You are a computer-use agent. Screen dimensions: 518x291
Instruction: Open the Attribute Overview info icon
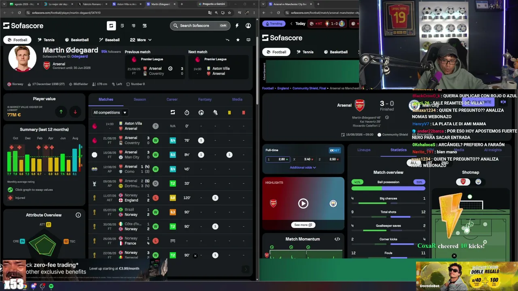(x=79, y=215)
